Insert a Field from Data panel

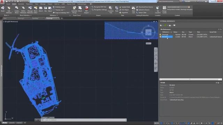(x=117, y=9)
